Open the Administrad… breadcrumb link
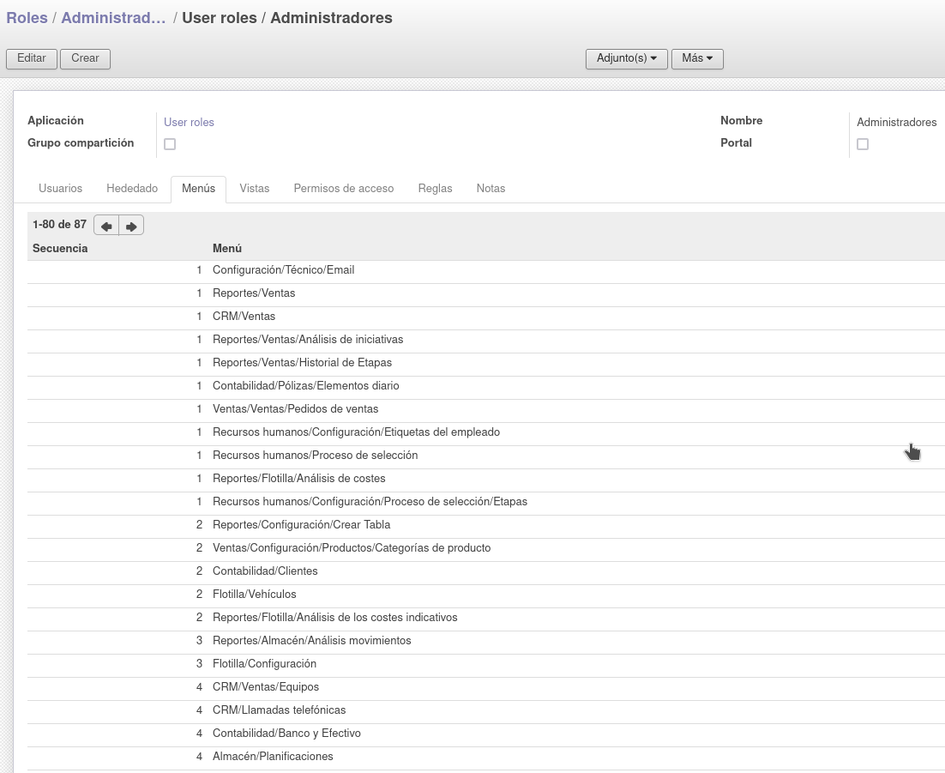Viewport: 945px width, 773px height. [113, 18]
